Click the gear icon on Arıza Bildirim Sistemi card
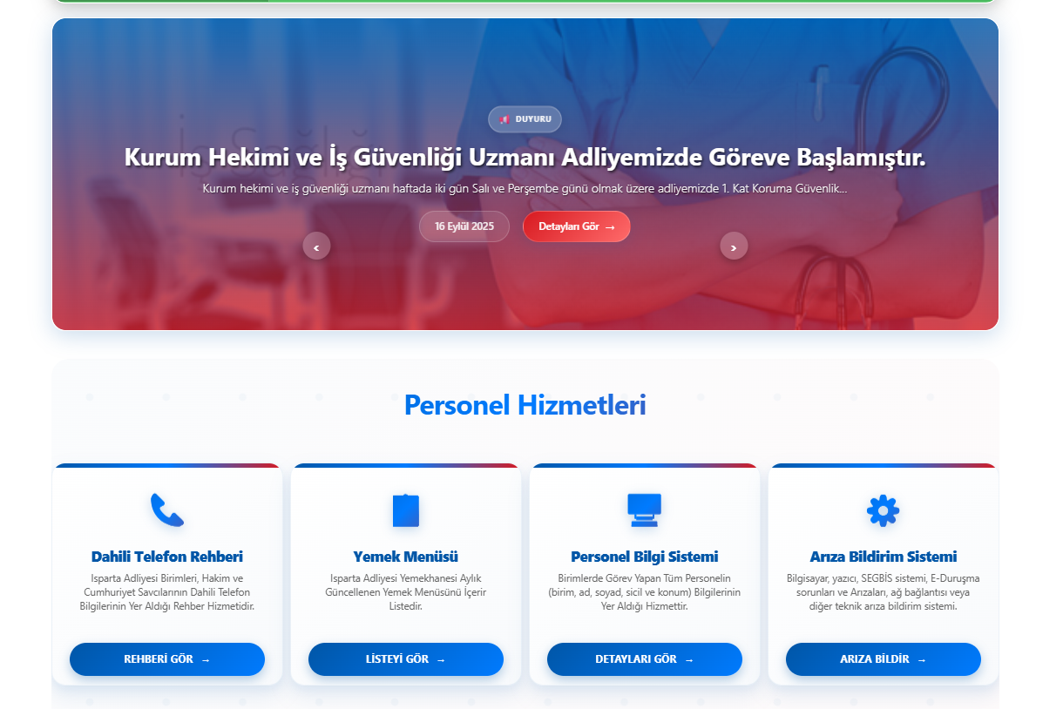This screenshot has height=709, width=1063. click(883, 509)
